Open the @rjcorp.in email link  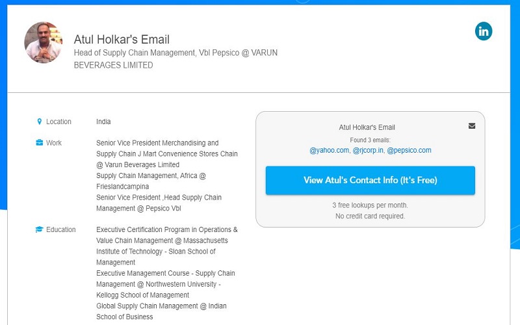(368, 150)
